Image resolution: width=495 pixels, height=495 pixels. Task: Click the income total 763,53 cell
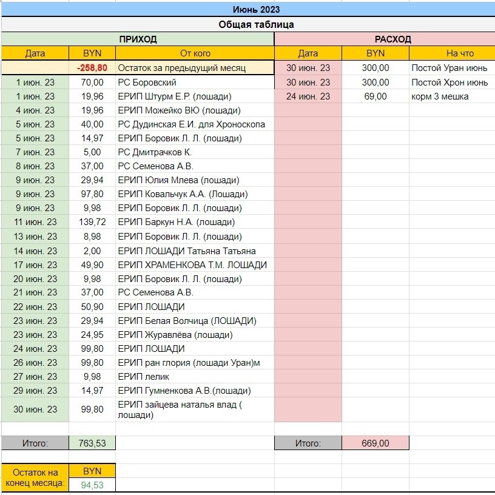[x=92, y=443]
